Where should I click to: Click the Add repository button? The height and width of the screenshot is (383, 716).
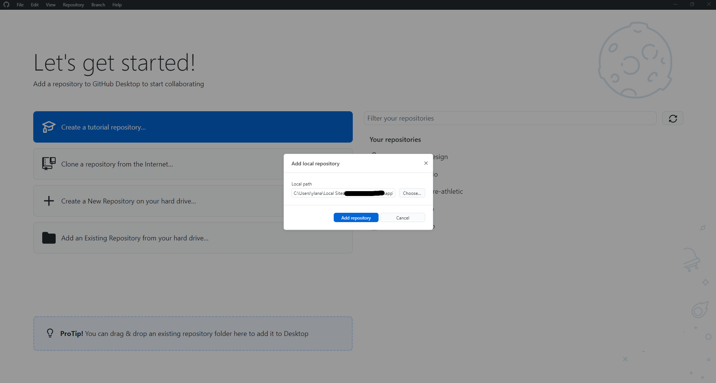coord(356,218)
